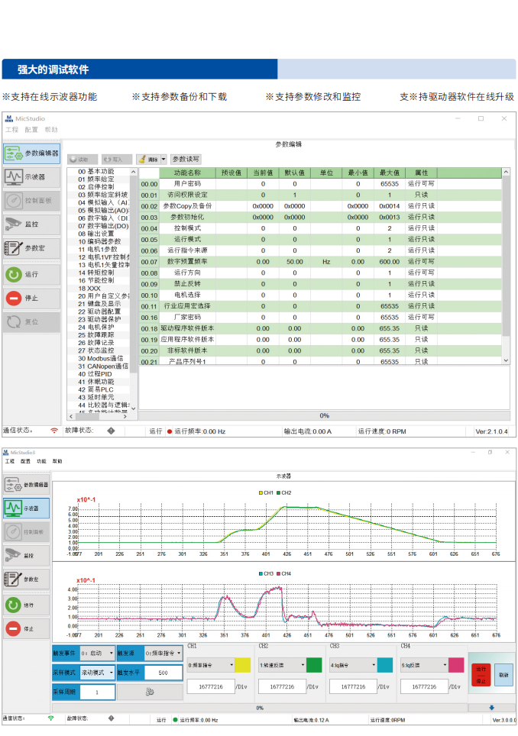Image resolution: width=518 pixels, height=736 pixels.
Task: Open parameter macro (参数宏) in MicStudio3 window sidebar
Action: click(26, 579)
